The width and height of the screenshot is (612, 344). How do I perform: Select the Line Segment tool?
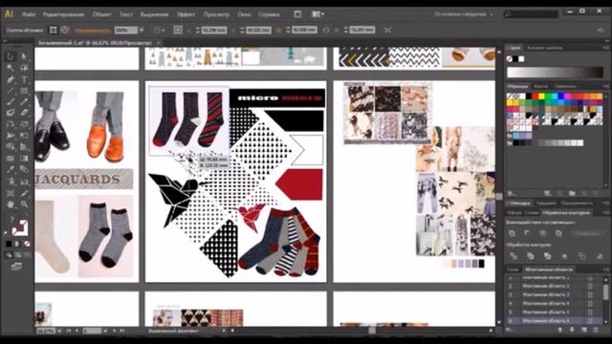(x=11, y=91)
